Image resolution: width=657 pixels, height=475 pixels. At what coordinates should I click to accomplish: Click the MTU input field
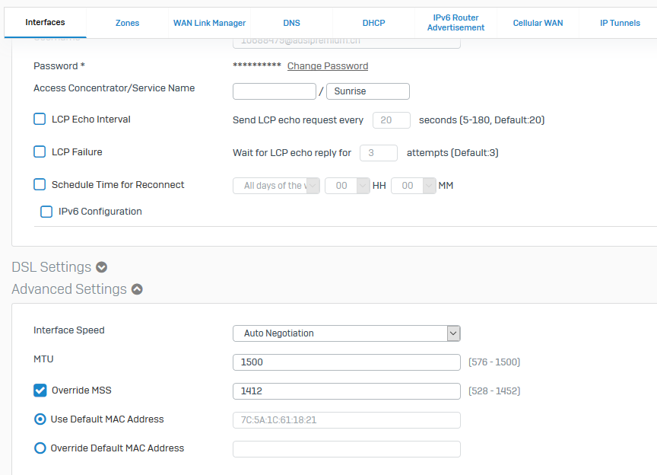coord(347,362)
